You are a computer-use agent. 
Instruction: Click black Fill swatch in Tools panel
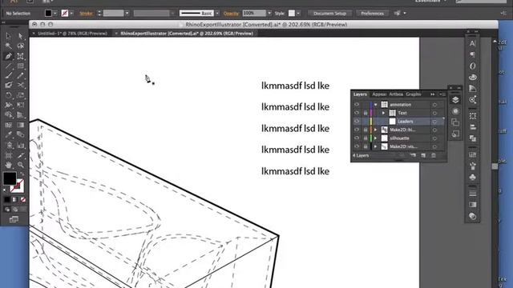10,178
